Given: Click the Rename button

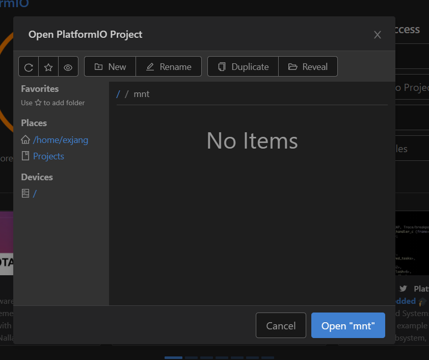Looking at the screenshot, I should [x=169, y=66].
